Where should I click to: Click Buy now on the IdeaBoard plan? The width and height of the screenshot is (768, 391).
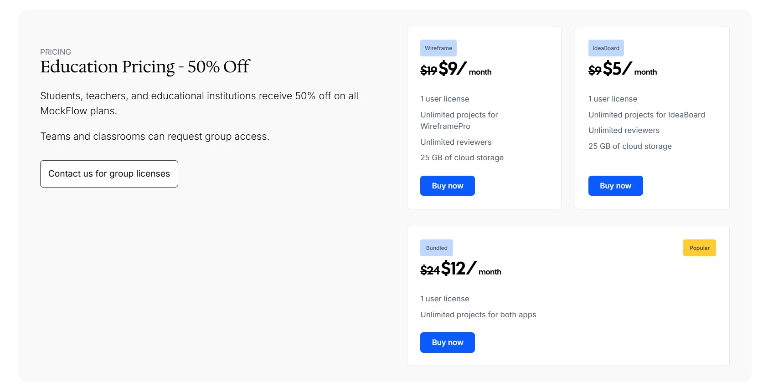click(615, 185)
